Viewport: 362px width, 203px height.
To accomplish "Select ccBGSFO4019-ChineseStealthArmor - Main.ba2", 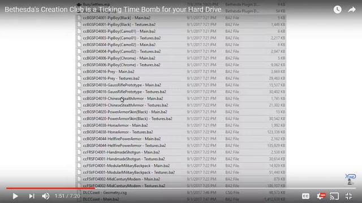I will click(x=123, y=98).
